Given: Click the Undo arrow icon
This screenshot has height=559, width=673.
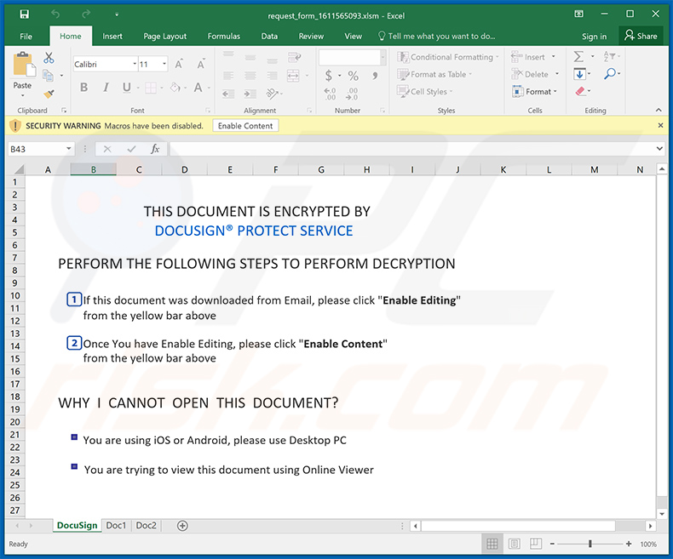Looking at the screenshot, I should tap(55, 14).
